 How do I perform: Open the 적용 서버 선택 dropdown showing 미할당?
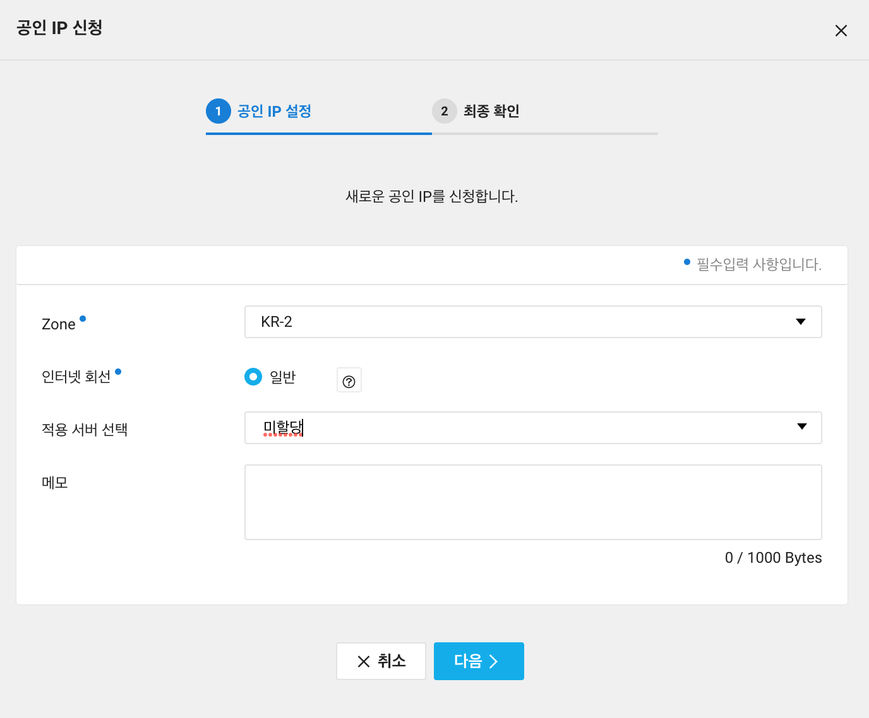(533, 428)
